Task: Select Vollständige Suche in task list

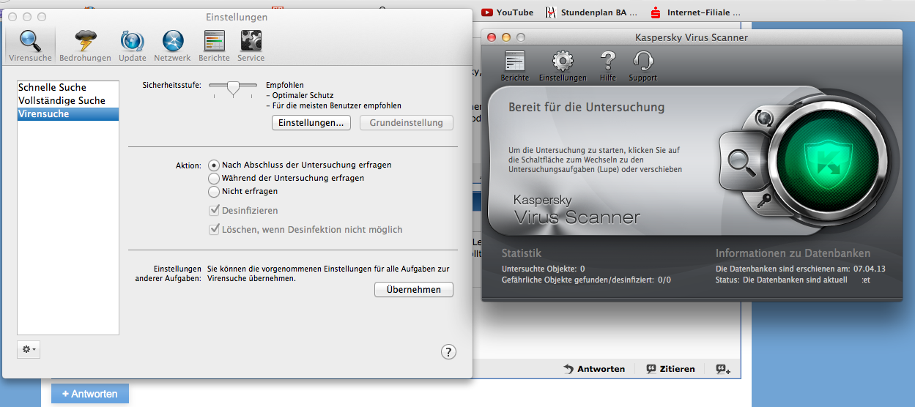Action: coord(68,101)
